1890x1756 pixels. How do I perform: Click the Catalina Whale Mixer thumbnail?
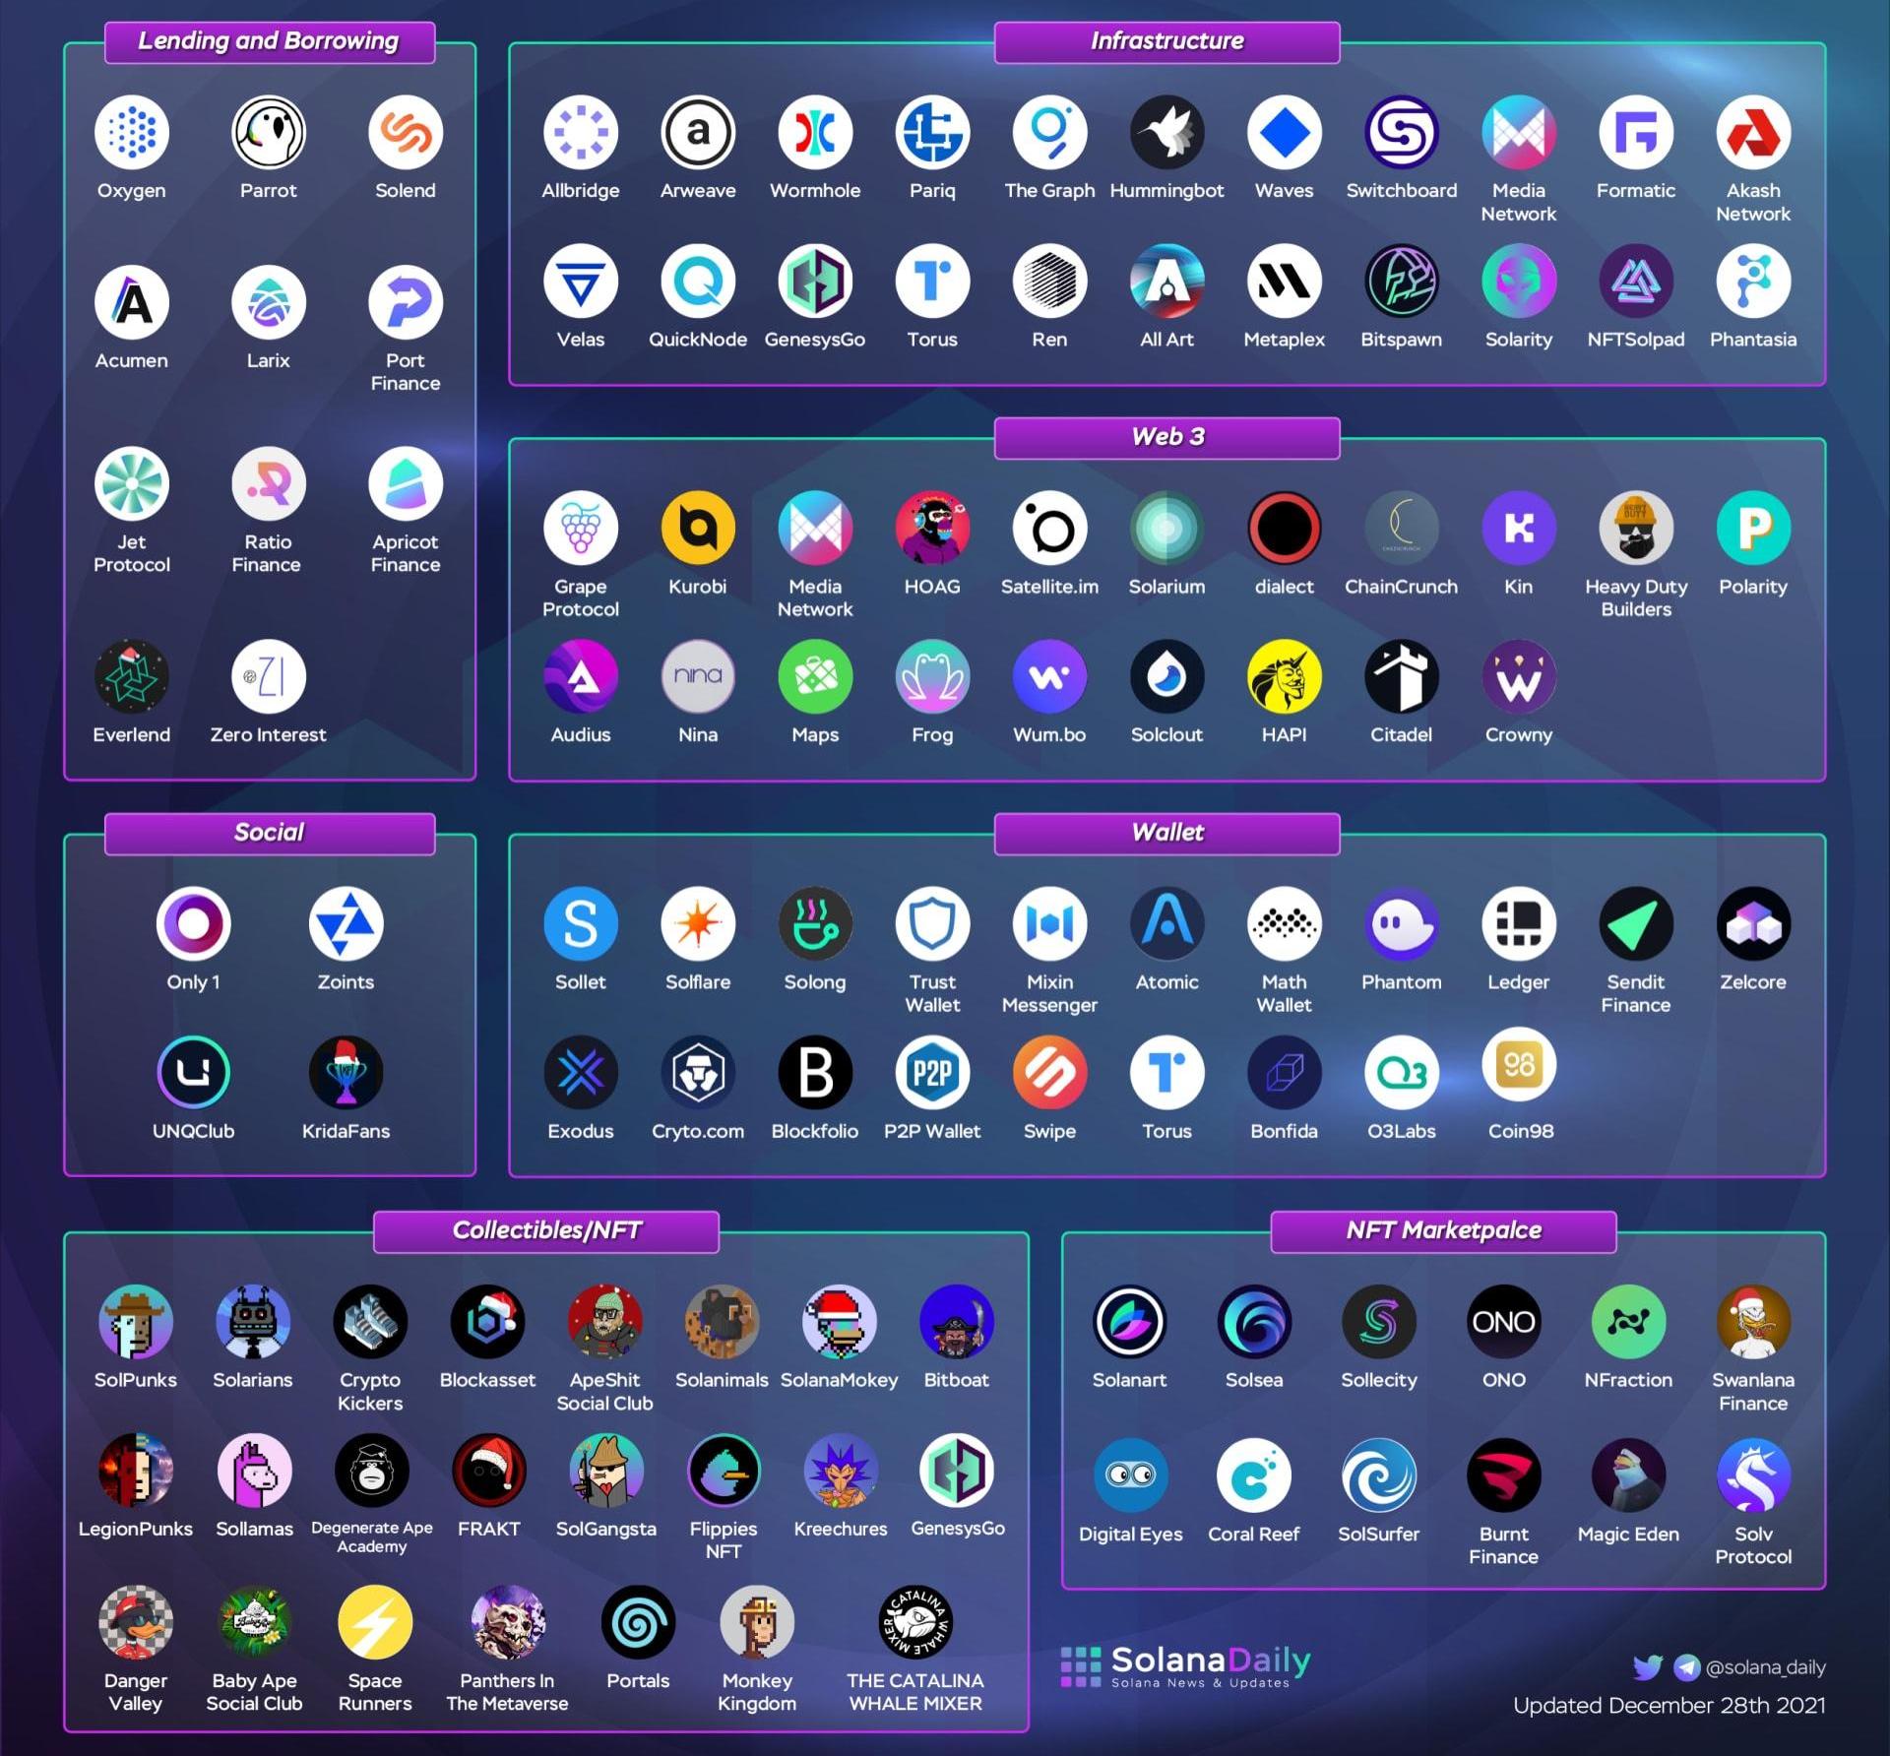coord(914,1621)
